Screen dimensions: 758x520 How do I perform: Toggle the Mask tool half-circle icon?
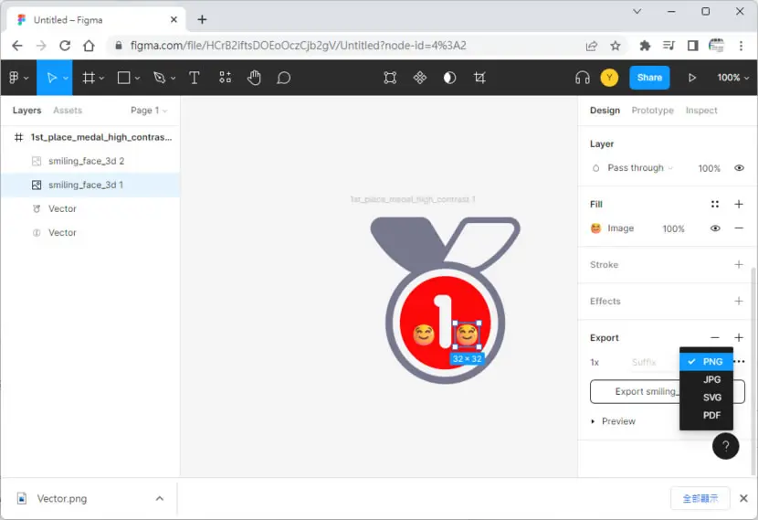point(449,78)
